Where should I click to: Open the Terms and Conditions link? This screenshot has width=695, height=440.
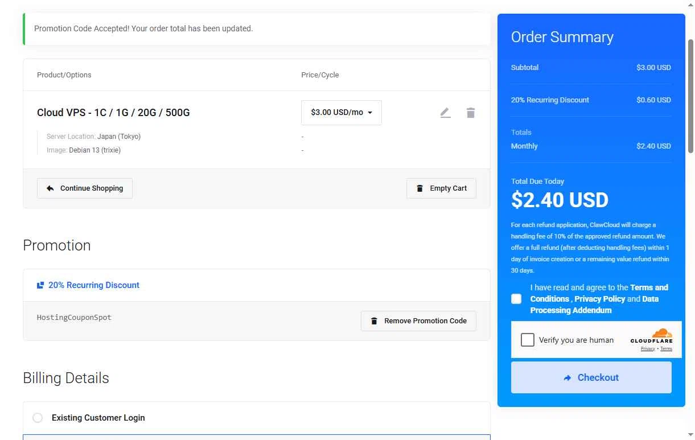(x=649, y=287)
